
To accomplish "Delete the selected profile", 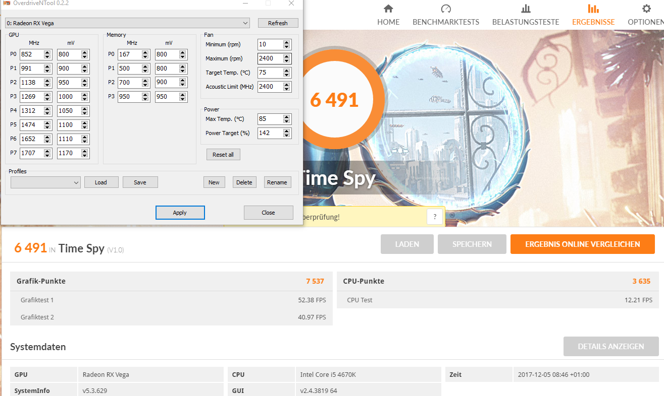I will pyautogui.click(x=244, y=182).
